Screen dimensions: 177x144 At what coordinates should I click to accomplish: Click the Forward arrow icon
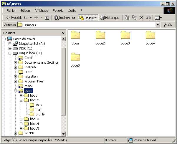[36, 18]
